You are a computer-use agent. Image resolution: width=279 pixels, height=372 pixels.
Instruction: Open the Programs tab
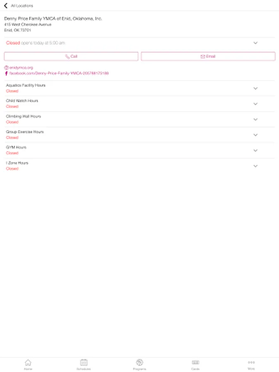(140, 365)
